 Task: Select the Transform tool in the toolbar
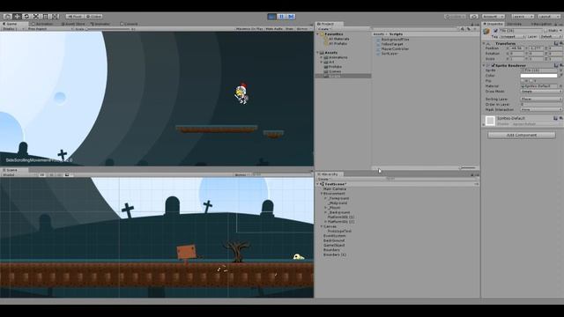[x=55, y=17]
